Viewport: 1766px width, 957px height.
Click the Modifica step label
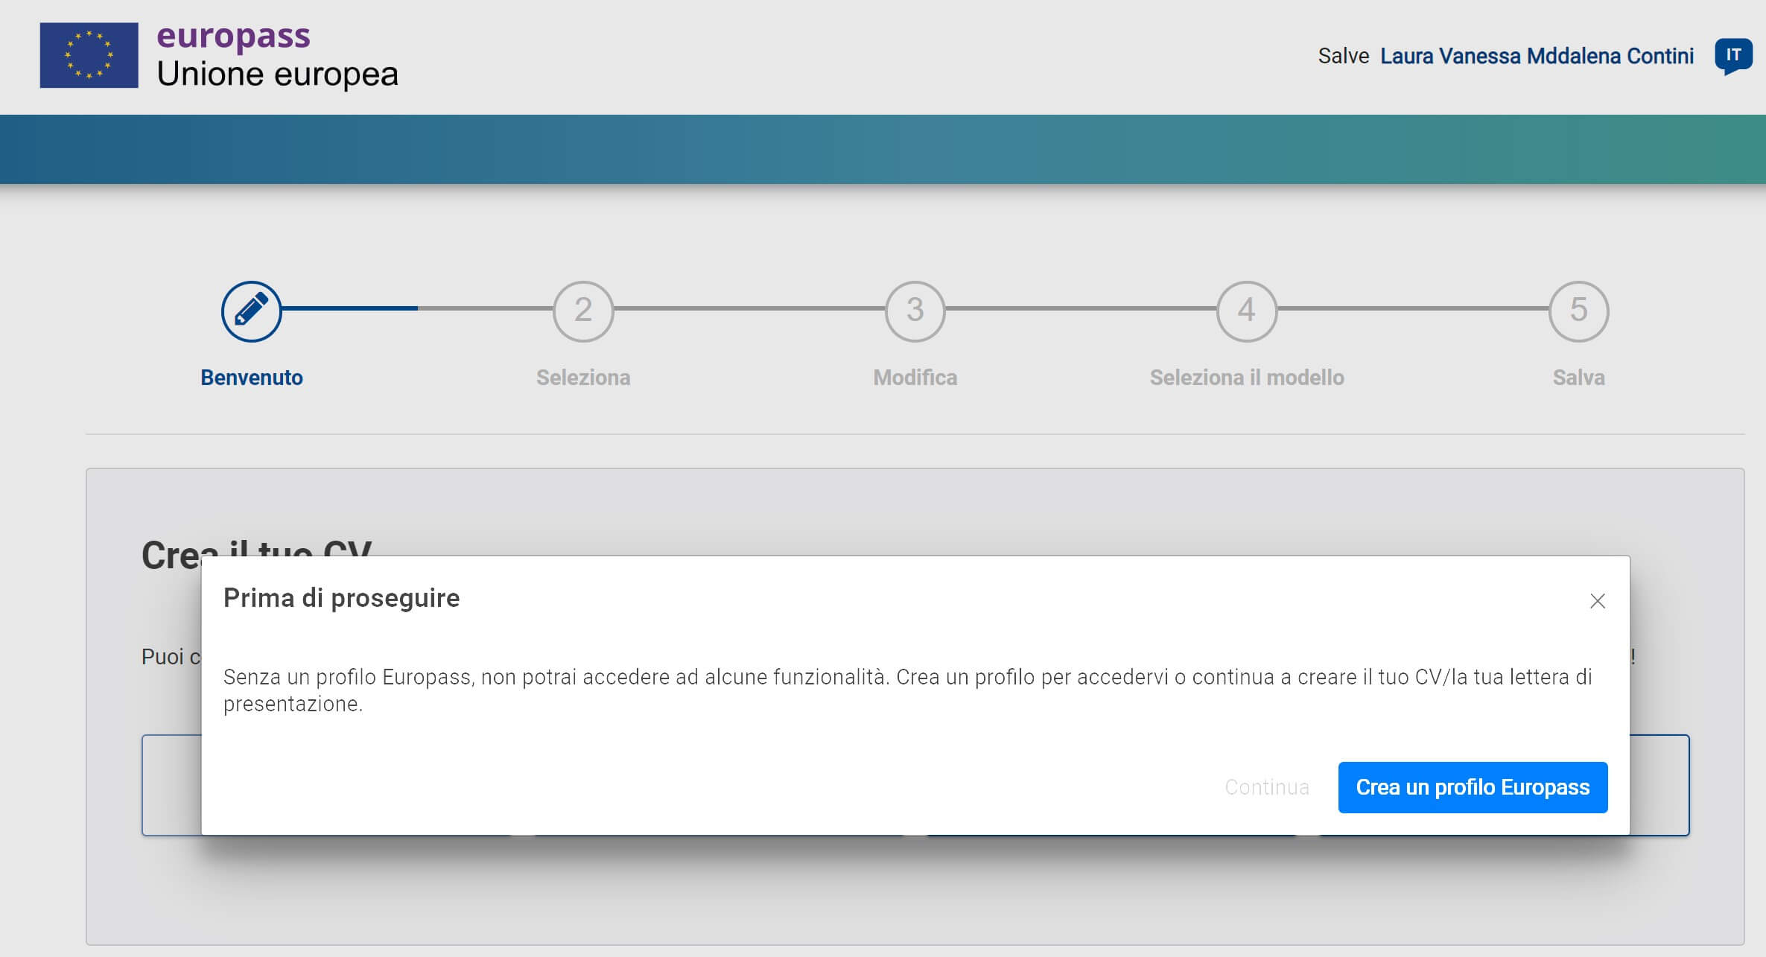tap(915, 378)
